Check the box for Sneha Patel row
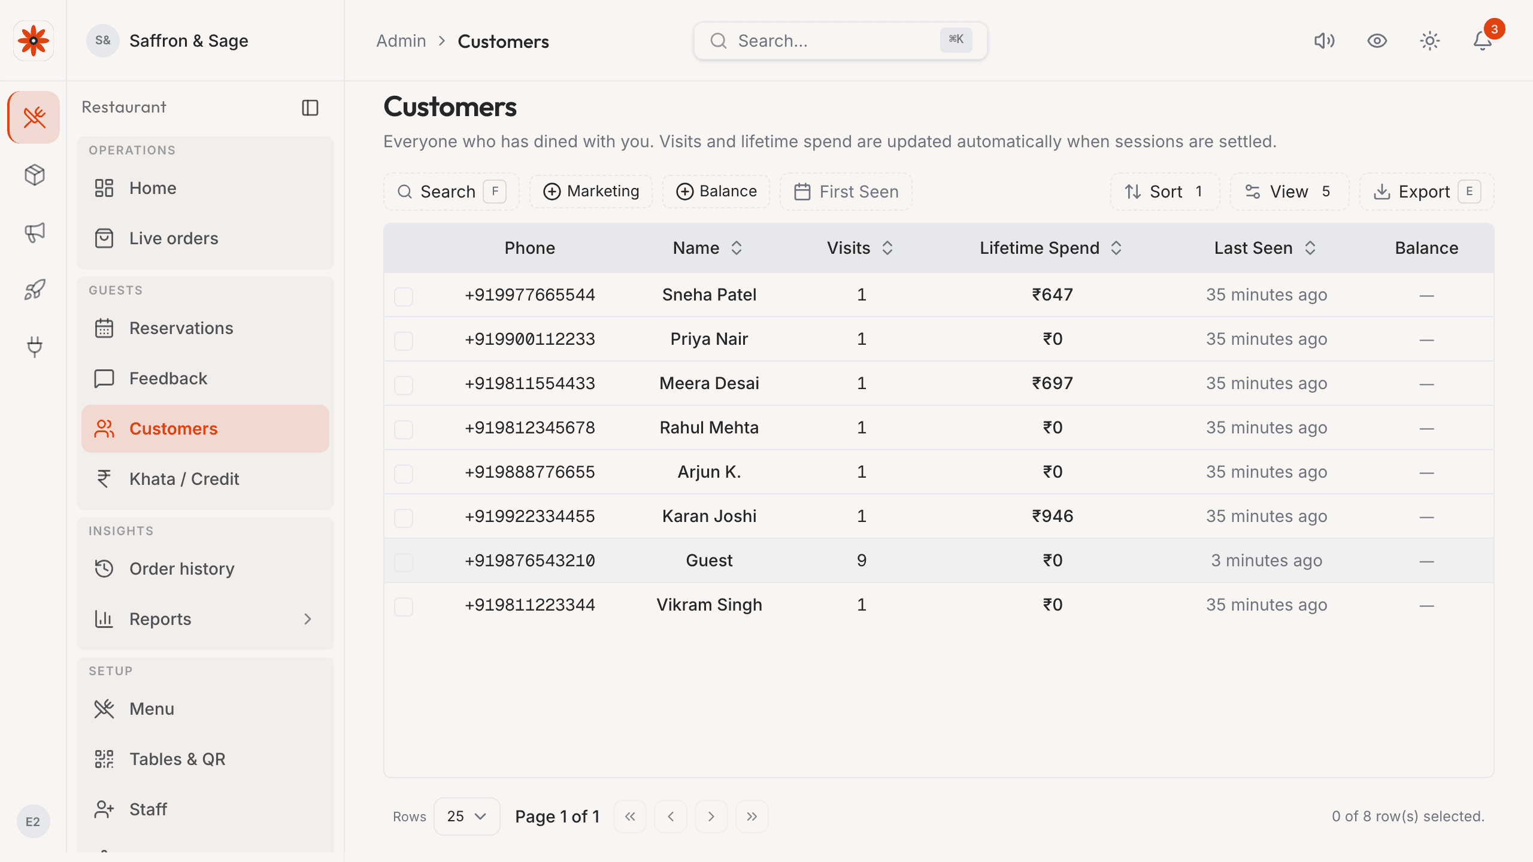The width and height of the screenshot is (1533, 862). click(x=404, y=296)
